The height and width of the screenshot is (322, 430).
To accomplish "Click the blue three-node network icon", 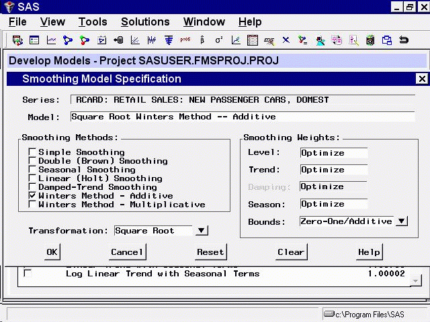I will 68,40.
